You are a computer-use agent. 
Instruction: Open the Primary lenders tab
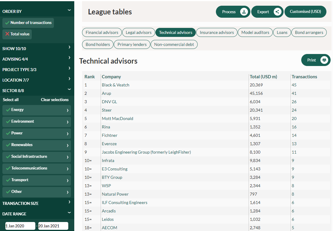point(132,44)
